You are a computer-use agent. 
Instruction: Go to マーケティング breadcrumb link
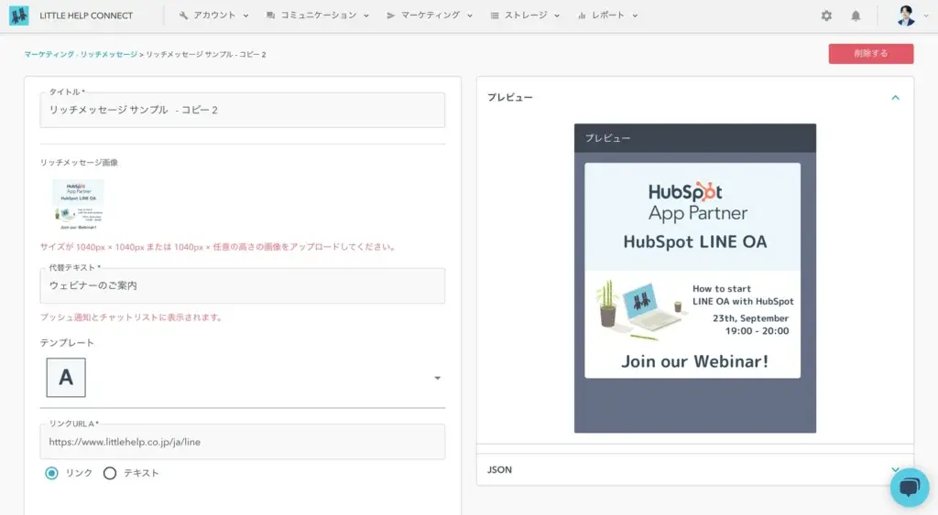coord(49,55)
